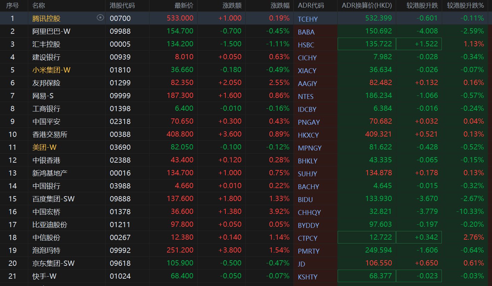Select the 香港交易所 stock name
Image resolution: width=492 pixels, height=286 pixels.
50,134
